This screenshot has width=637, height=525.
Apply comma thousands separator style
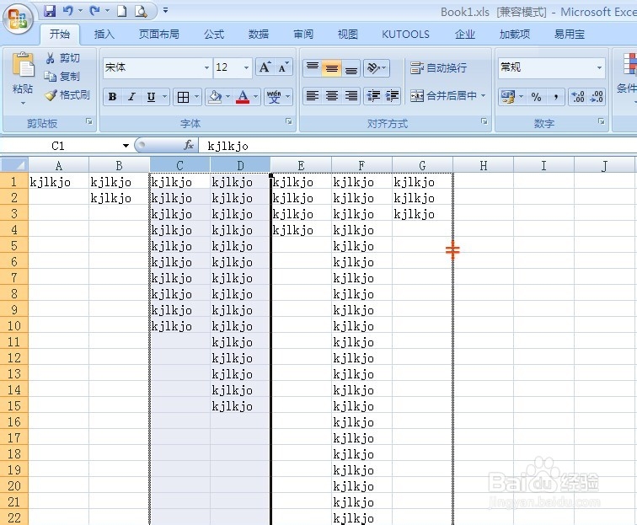(x=556, y=97)
